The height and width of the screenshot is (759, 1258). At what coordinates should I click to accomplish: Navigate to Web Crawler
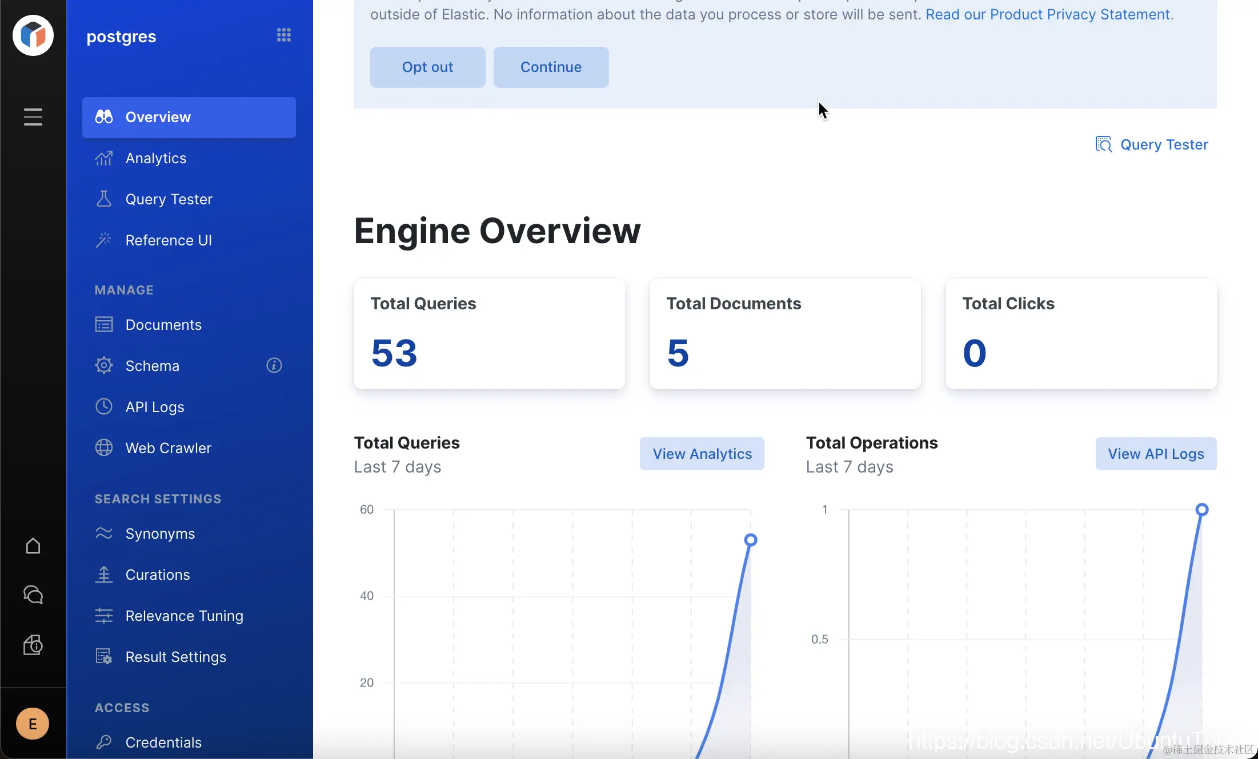point(168,448)
